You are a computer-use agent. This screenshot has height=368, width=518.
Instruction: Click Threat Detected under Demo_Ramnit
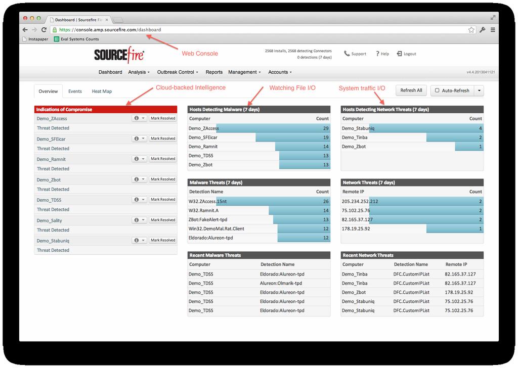53,169
